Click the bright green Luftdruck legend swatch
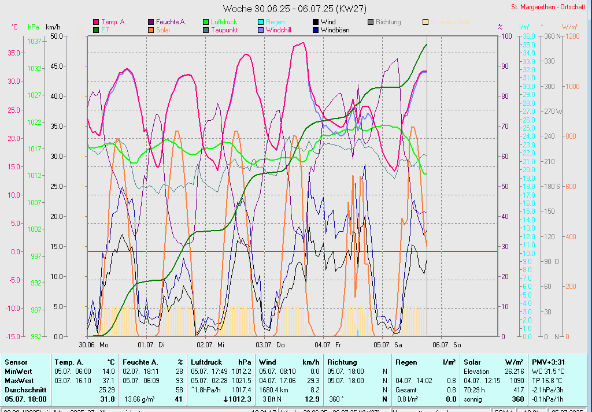The width and height of the screenshot is (592, 412). click(206, 22)
